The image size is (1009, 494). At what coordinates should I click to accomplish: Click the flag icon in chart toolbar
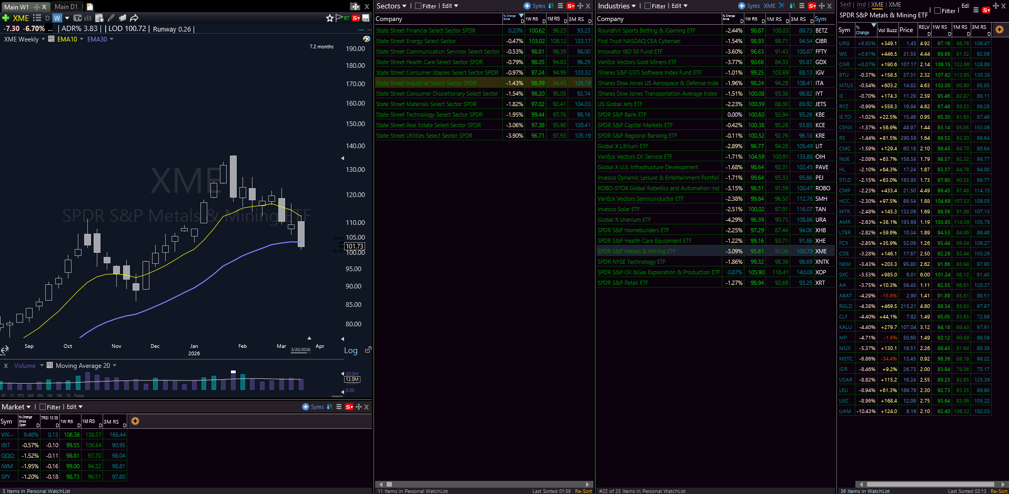click(x=339, y=18)
